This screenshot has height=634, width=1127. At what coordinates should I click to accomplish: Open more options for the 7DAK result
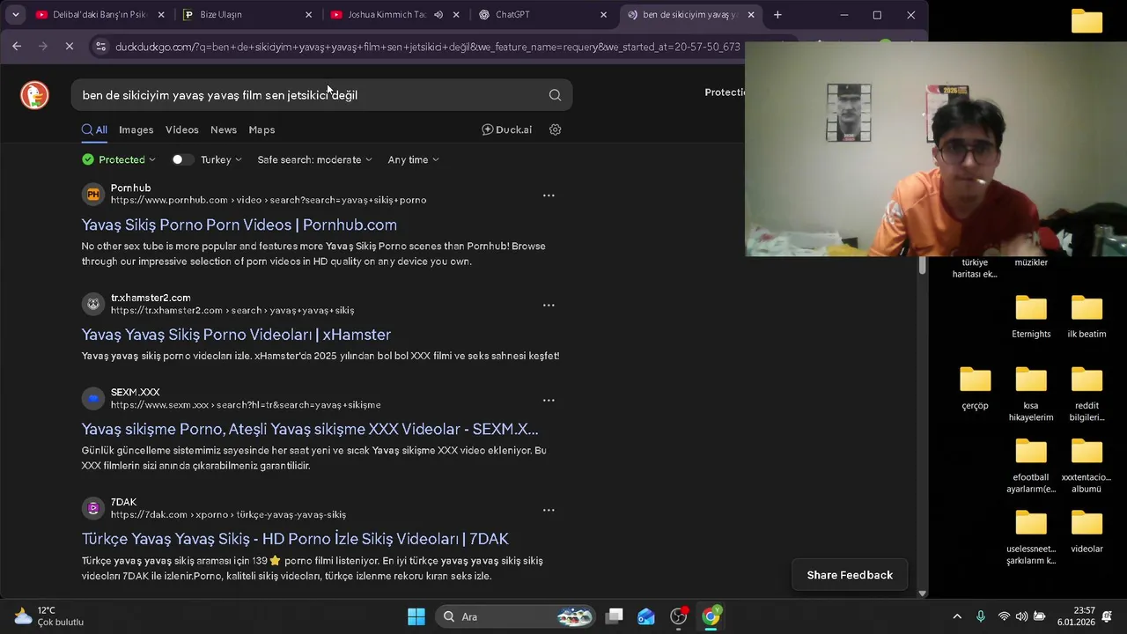(x=549, y=509)
